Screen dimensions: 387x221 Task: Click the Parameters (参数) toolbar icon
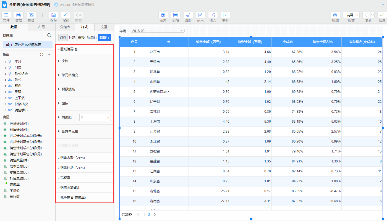pos(31,15)
